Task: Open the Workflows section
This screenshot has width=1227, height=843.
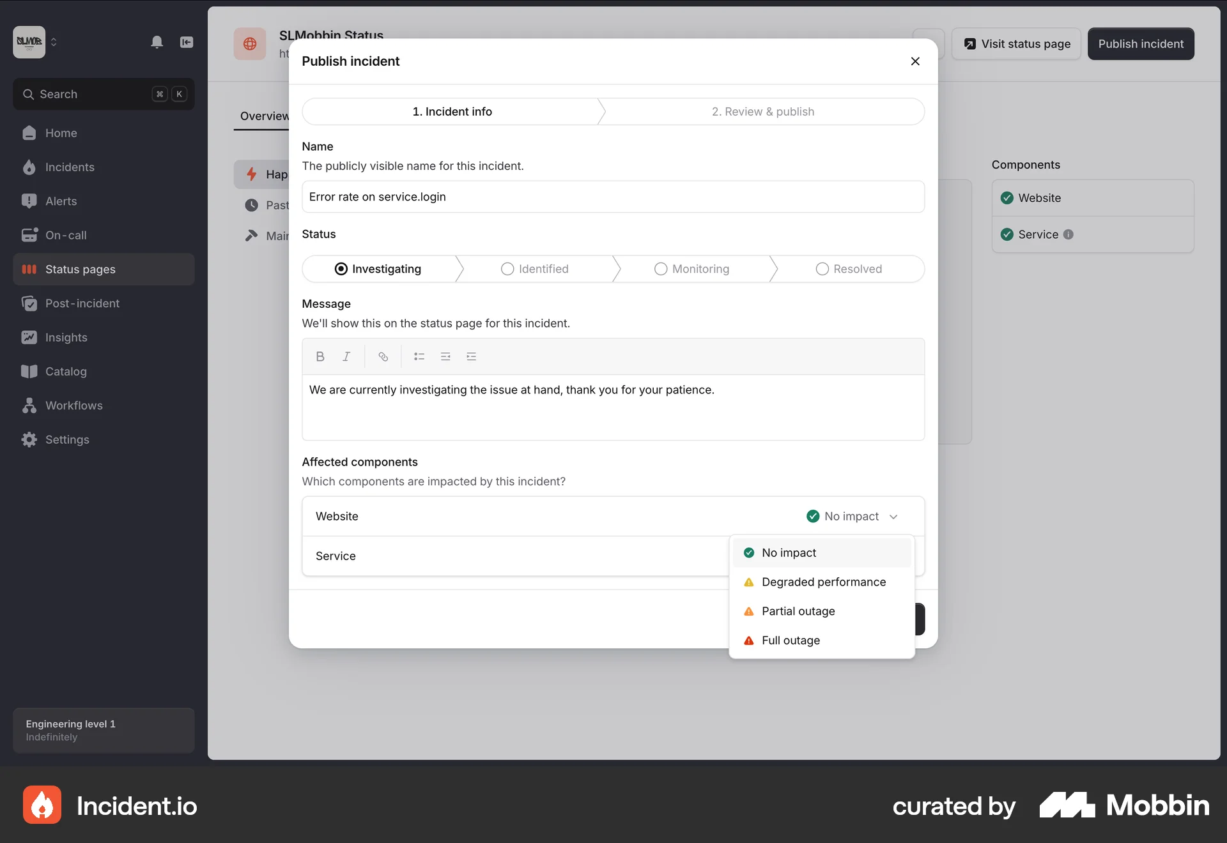Action: click(x=75, y=406)
